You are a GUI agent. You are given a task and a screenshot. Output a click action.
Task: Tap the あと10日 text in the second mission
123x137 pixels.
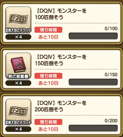pos(48,83)
